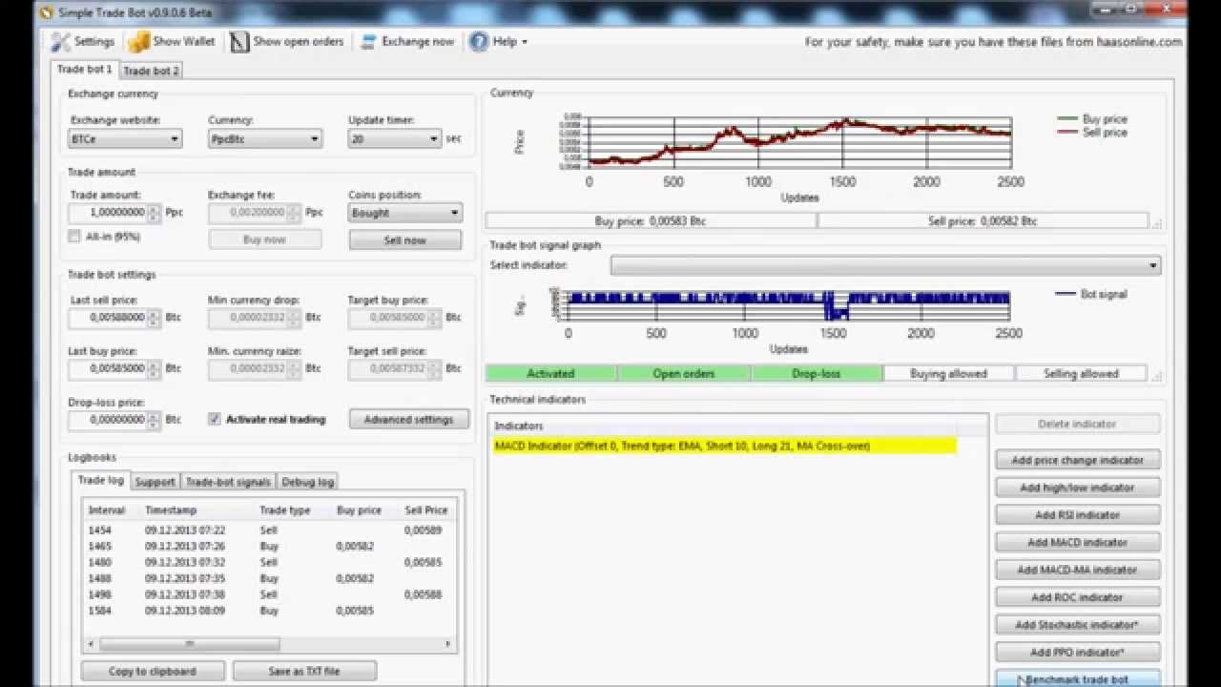Adjust the Last buy price spinner

point(154,368)
